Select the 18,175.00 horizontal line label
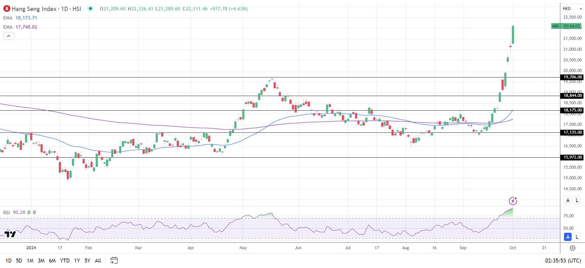The image size is (585, 268). point(573,110)
